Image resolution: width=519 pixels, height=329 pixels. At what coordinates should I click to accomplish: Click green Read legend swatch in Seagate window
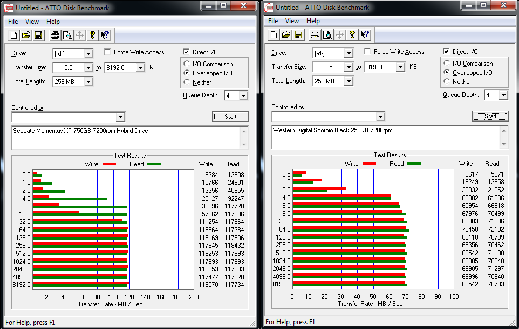coord(154,164)
